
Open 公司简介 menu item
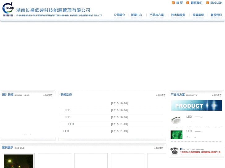(x=119, y=15)
